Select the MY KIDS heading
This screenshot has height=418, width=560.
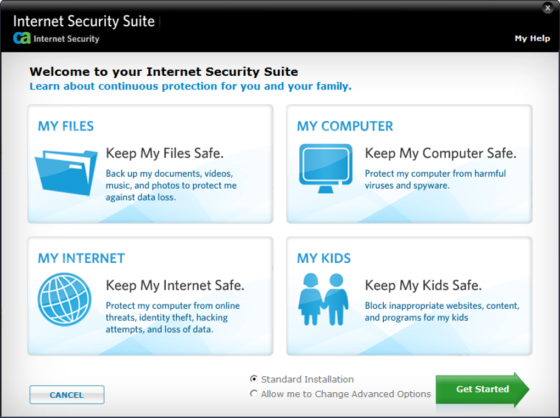(324, 258)
